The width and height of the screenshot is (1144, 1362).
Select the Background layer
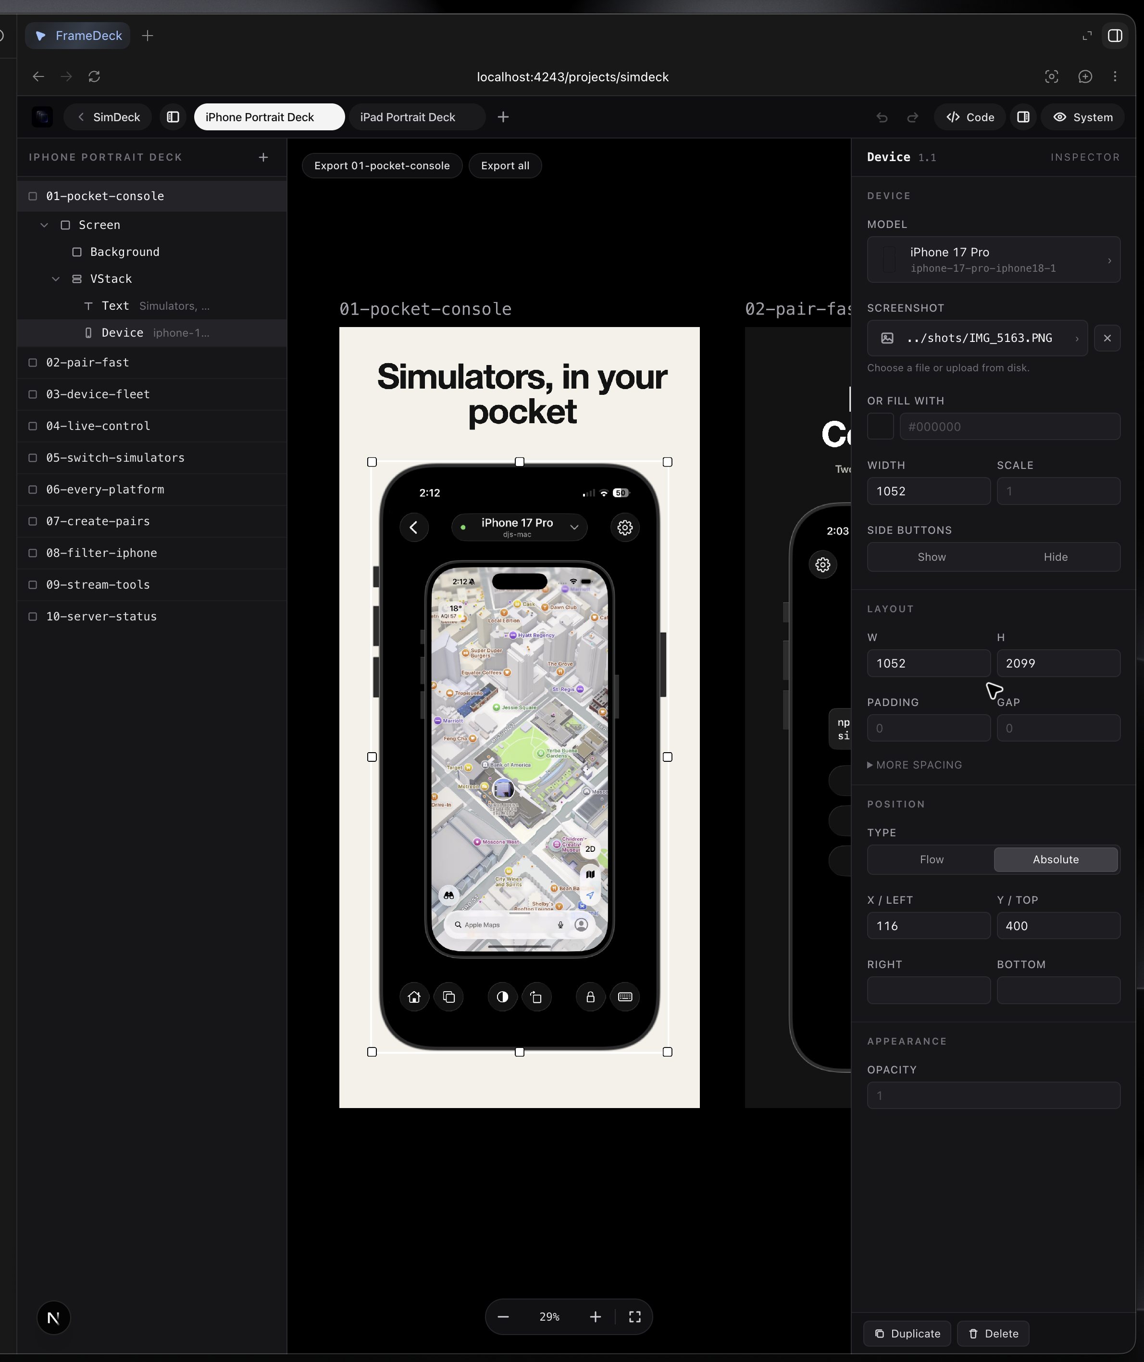click(152, 252)
